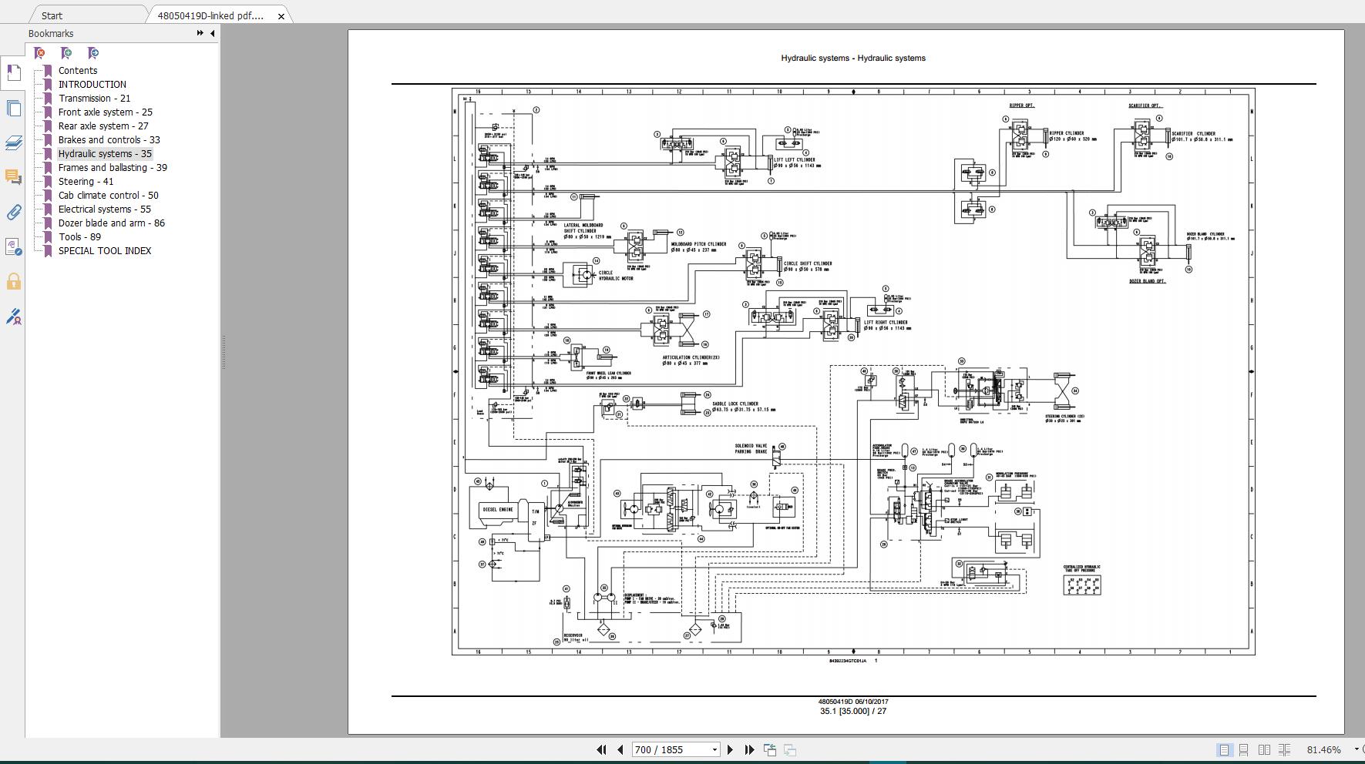This screenshot has width=1365, height=764.
Task: Expand bookmarks panel with double-arrow icon
Action: coord(200,33)
